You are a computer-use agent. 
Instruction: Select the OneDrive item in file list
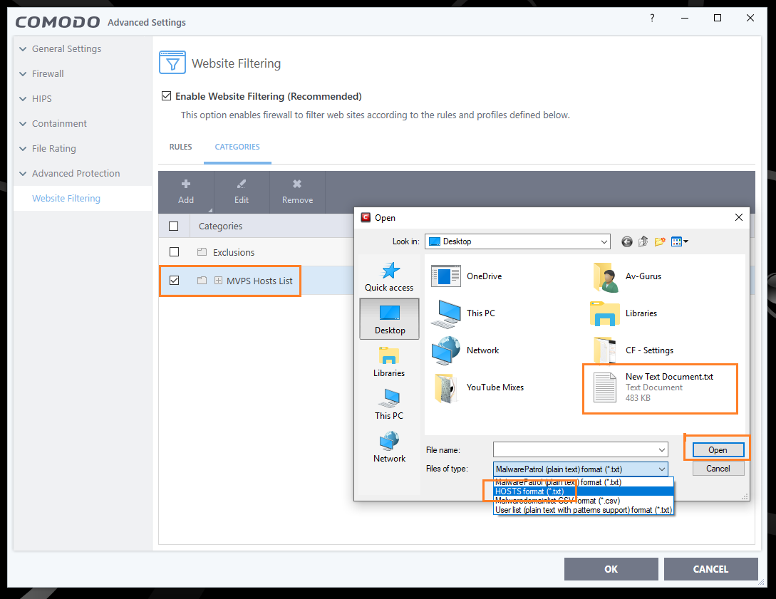click(467, 276)
